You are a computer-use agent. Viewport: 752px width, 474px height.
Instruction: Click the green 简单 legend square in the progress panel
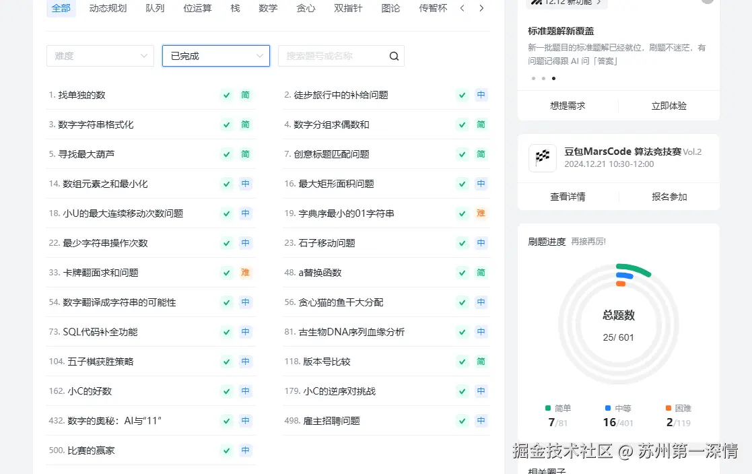coord(547,408)
